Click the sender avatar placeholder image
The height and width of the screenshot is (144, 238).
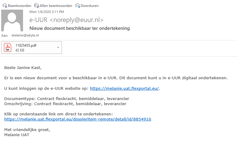tap(12, 20)
